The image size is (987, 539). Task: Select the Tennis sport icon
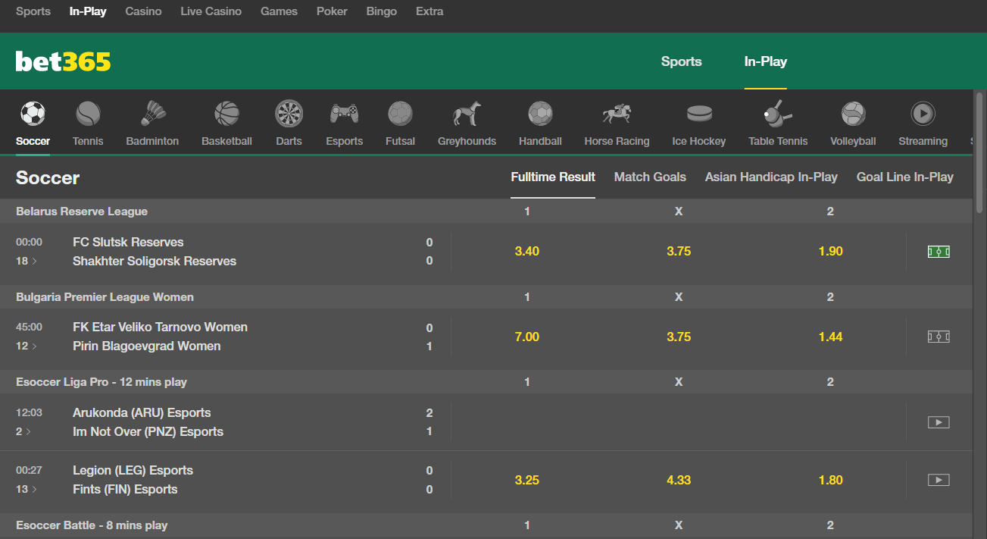pos(88,114)
